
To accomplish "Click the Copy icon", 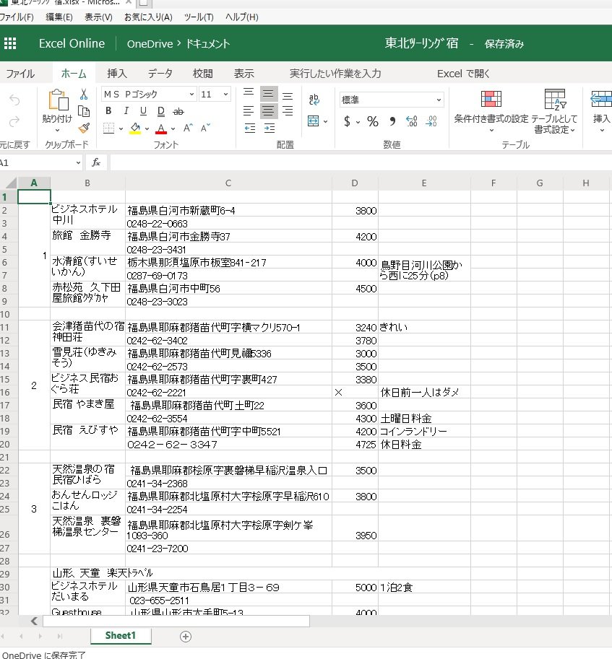I will 84,111.
